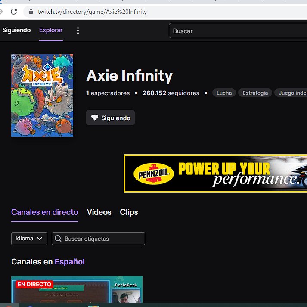307x307 pixels.
Task: Open the PerleGeek live stream thumbnail
Action: pyautogui.click(x=77, y=289)
